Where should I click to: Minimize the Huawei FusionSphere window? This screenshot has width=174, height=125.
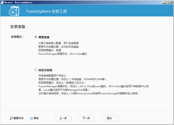point(164,2)
